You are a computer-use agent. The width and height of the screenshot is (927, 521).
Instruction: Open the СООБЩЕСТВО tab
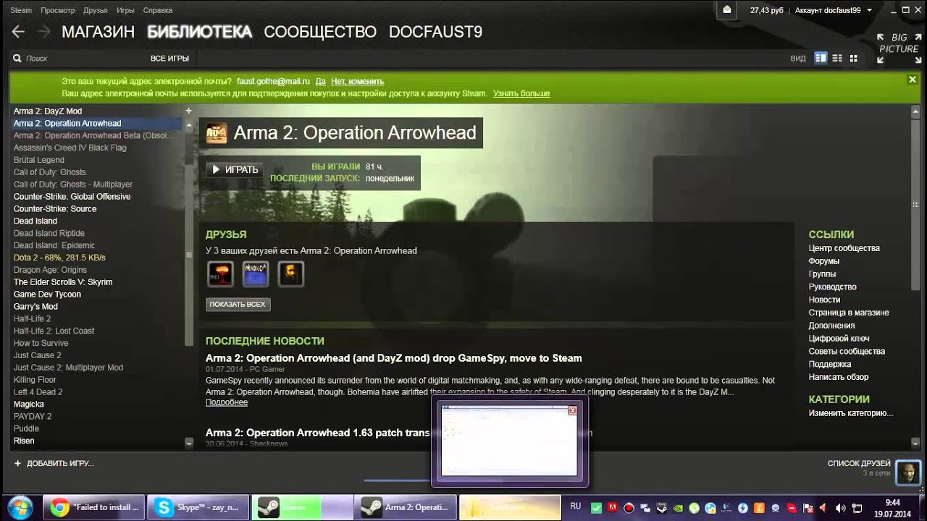[320, 32]
